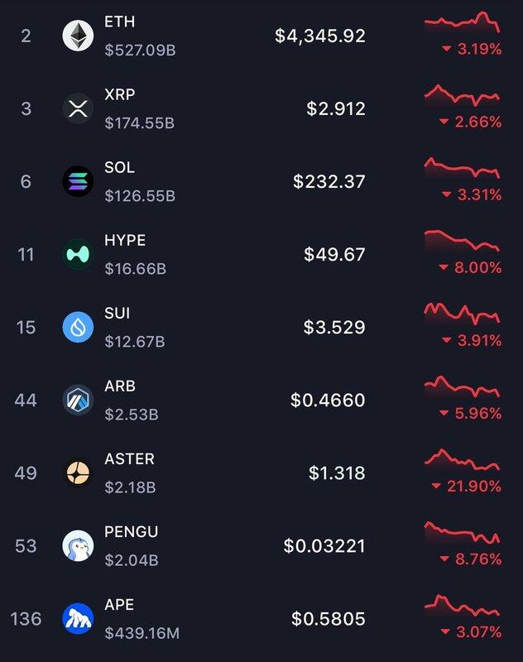This screenshot has height=662, width=523.
Task: Click XRP 2.66% change indicator
Action: pyautogui.click(x=470, y=122)
